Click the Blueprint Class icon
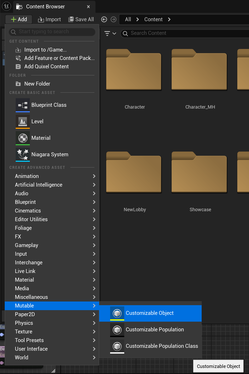 [23, 105]
